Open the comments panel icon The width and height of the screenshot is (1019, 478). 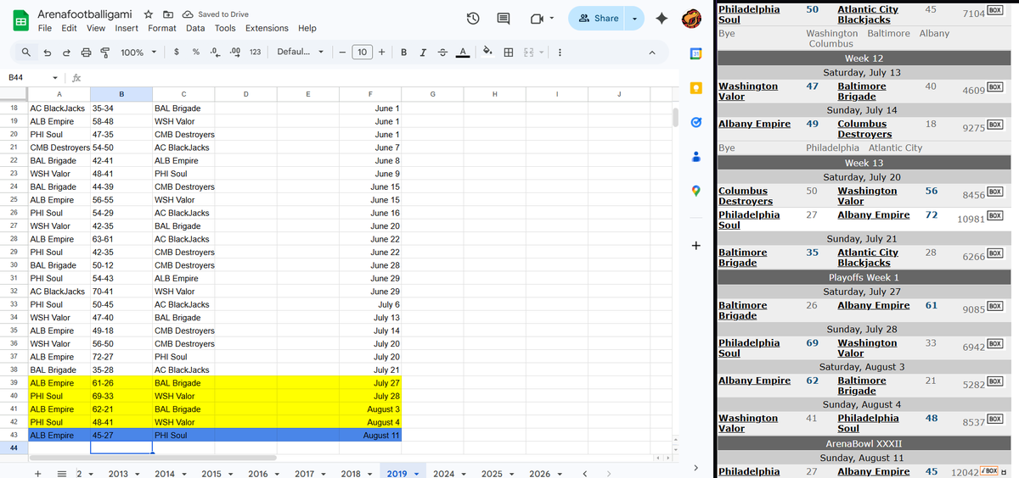[x=504, y=19]
